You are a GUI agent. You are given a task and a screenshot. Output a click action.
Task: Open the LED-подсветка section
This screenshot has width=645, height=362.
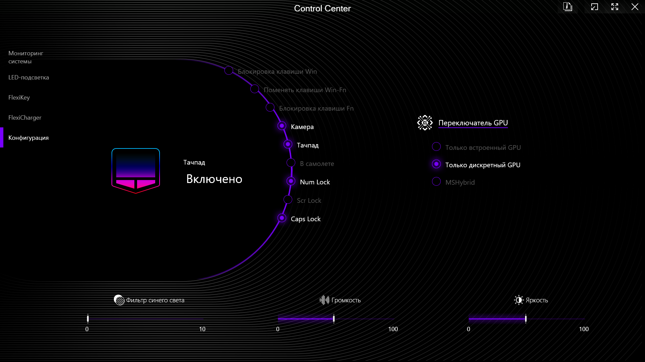coord(29,77)
